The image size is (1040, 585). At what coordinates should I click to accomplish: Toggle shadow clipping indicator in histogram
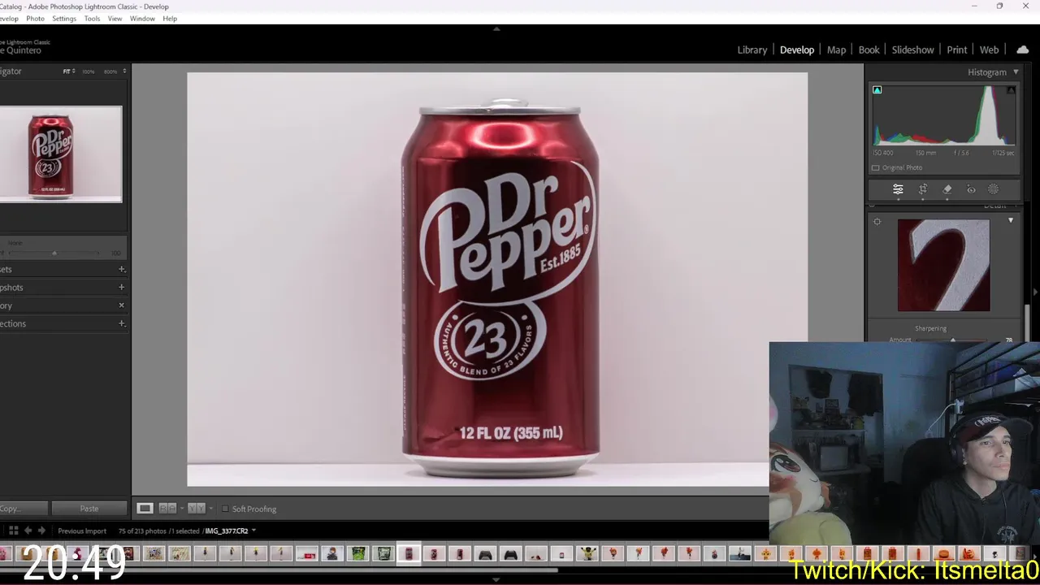pyautogui.click(x=877, y=90)
